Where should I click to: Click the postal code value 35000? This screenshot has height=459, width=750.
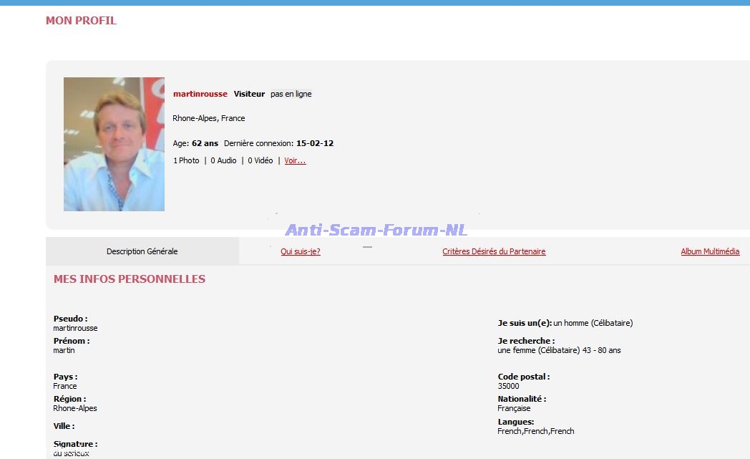point(508,386)
